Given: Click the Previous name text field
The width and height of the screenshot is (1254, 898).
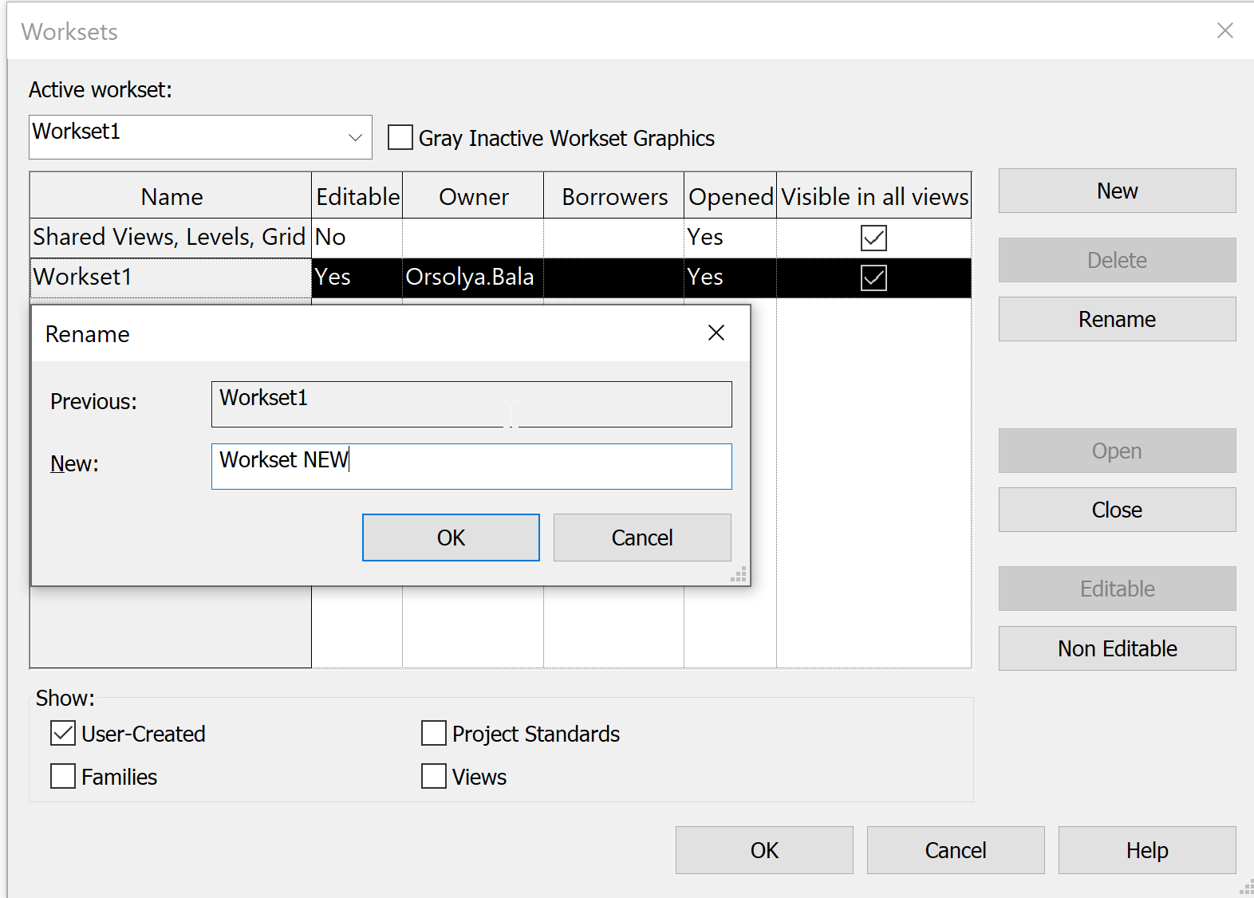Looking at the screenshot, I should (471, 404).
